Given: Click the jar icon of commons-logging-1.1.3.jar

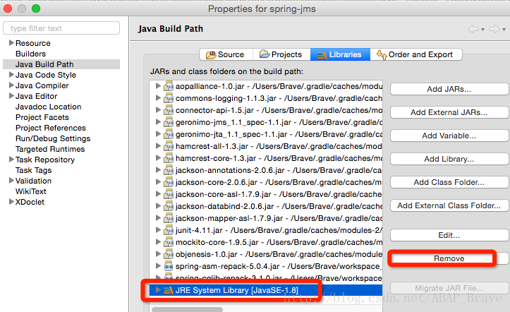Looking at the screenshot, I should pos(168,98).
